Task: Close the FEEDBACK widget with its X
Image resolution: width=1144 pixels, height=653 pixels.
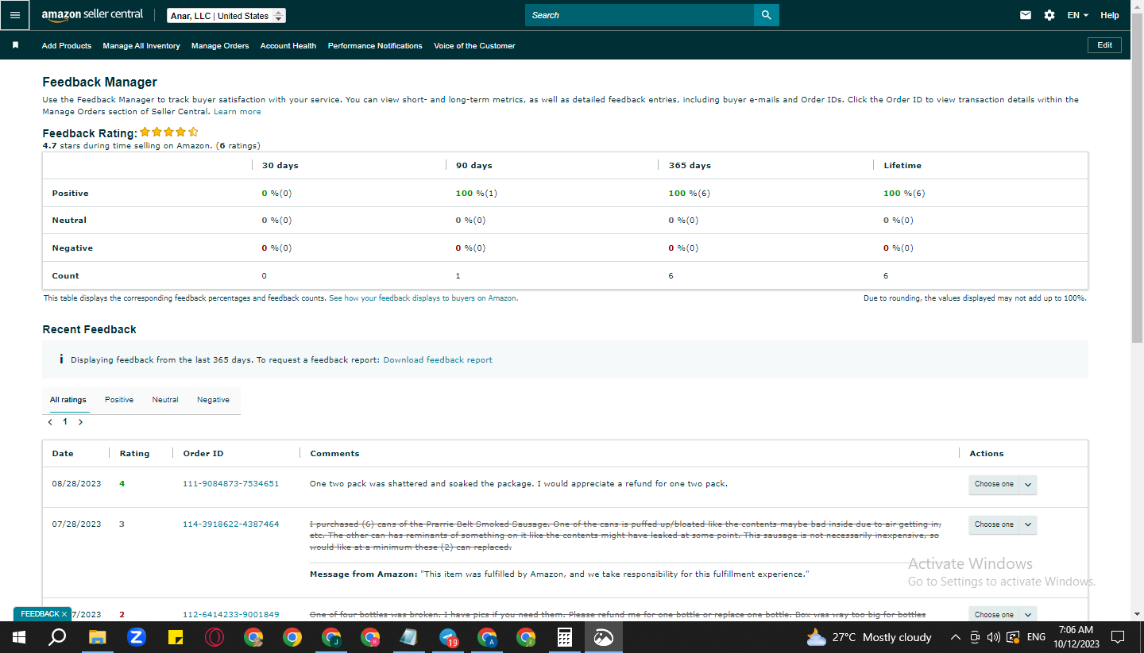Action: point(64,614)
